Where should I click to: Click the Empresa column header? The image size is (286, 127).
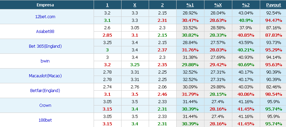click(45, 5)
